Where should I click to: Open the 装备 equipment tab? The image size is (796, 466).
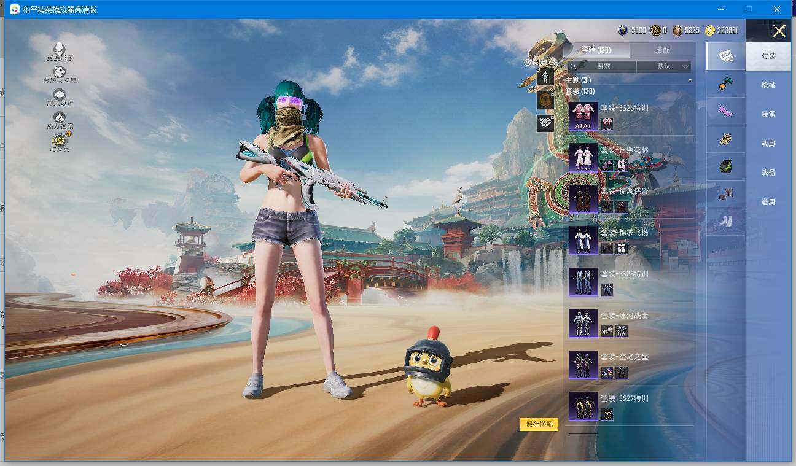768,114
